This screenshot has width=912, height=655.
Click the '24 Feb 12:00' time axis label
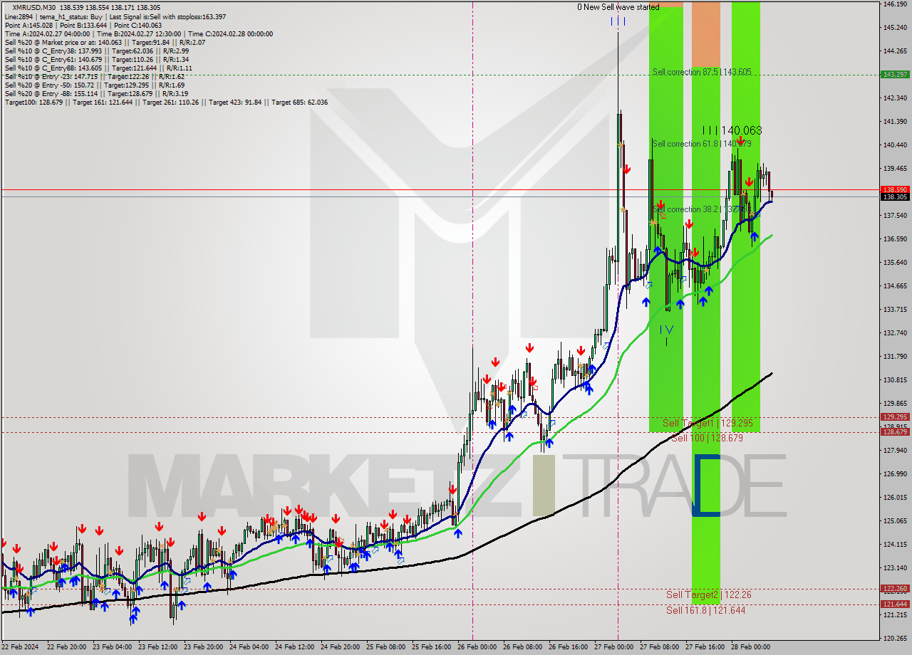294,647
